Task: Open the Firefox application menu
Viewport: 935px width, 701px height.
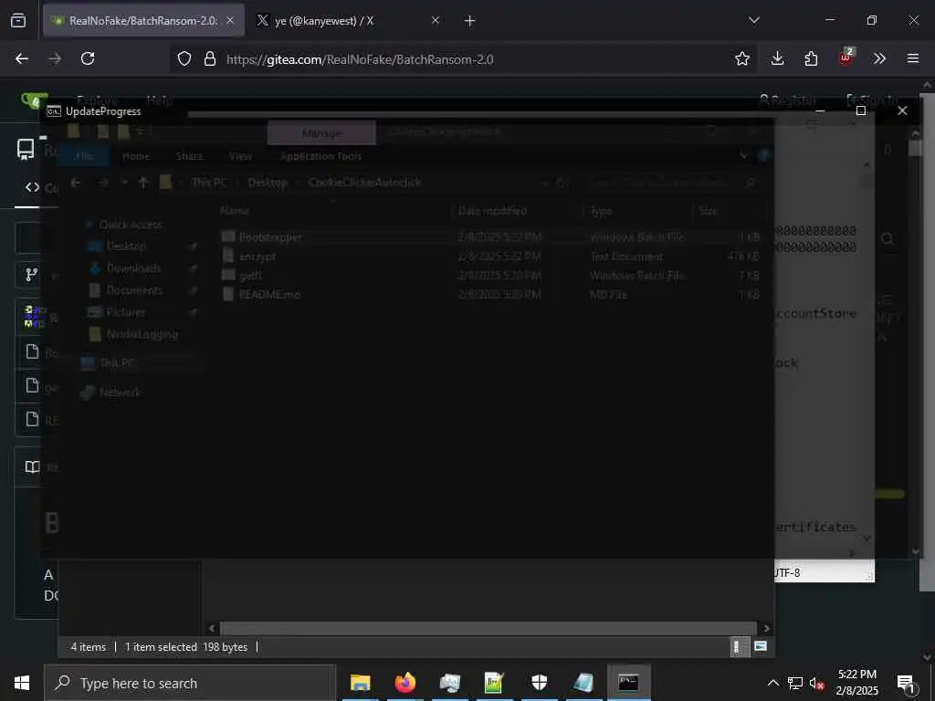Action: pyautogui.click(x=913, y=58)
